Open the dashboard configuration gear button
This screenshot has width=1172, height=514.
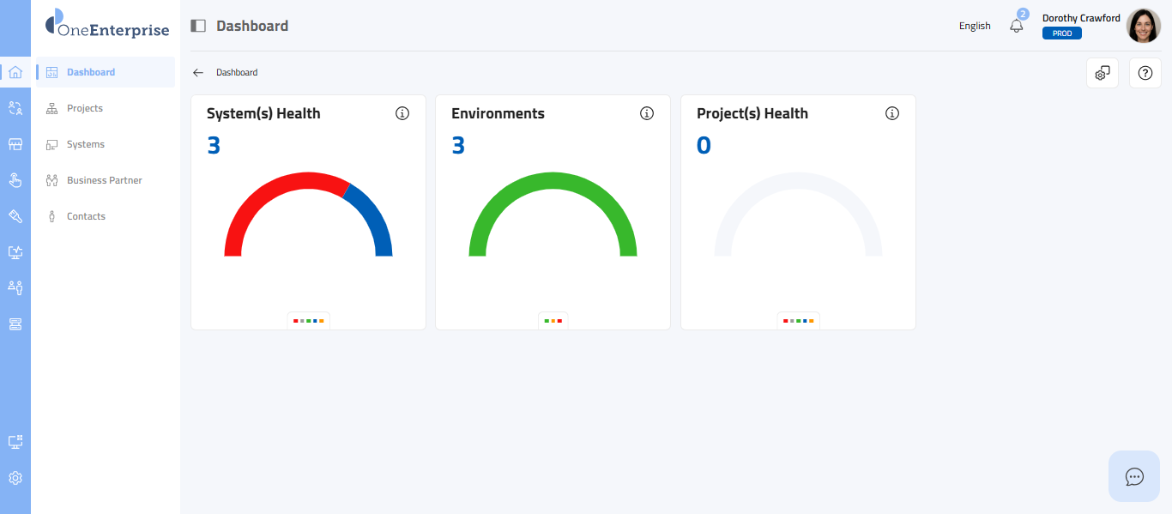click(x=1103, y=73)
